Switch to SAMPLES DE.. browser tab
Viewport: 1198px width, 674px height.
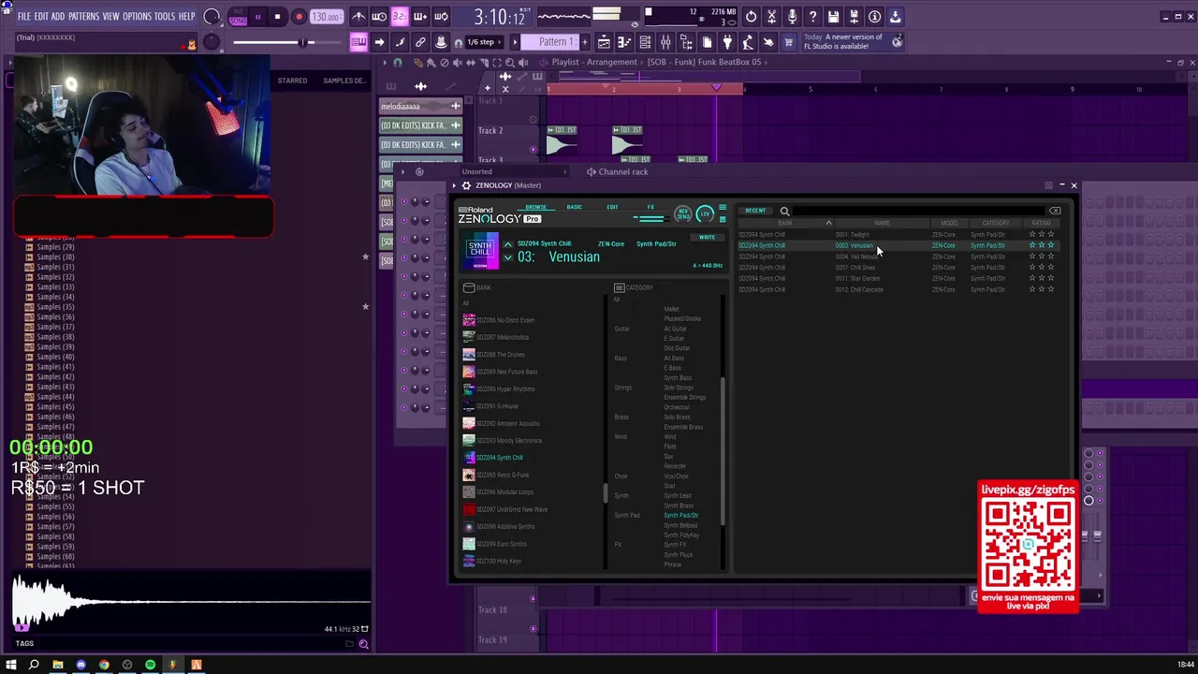344,81
